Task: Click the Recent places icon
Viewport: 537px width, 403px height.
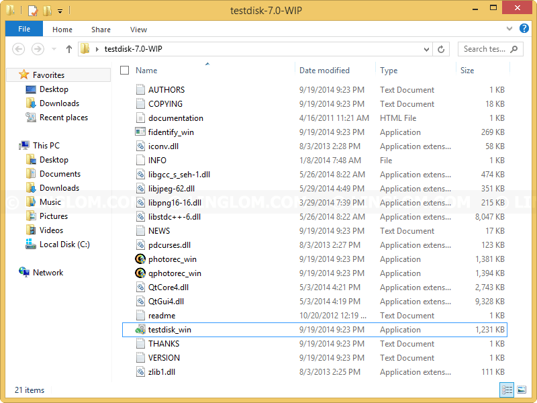Action: point(31,117)
